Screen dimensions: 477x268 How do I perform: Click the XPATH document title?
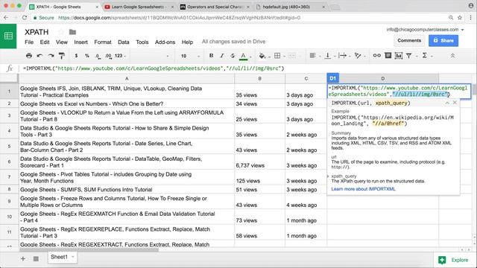(x=37, y=32)
